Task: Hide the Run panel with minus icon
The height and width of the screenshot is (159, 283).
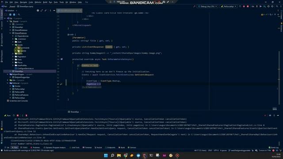Action: click(x=278, y=116)
